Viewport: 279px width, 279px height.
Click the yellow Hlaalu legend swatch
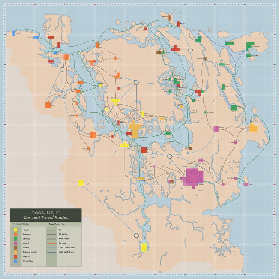point(16,230)
